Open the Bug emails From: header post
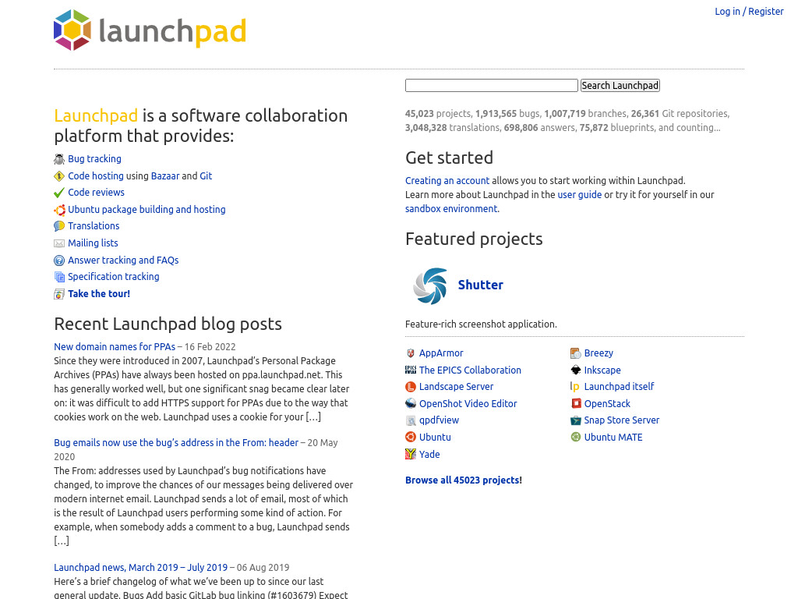798x599 pixels. coord(176,443)
